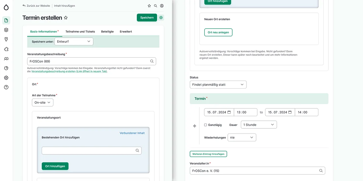Open the user account icon
Screen dimensions: 363x181
(x=162, y=6)
